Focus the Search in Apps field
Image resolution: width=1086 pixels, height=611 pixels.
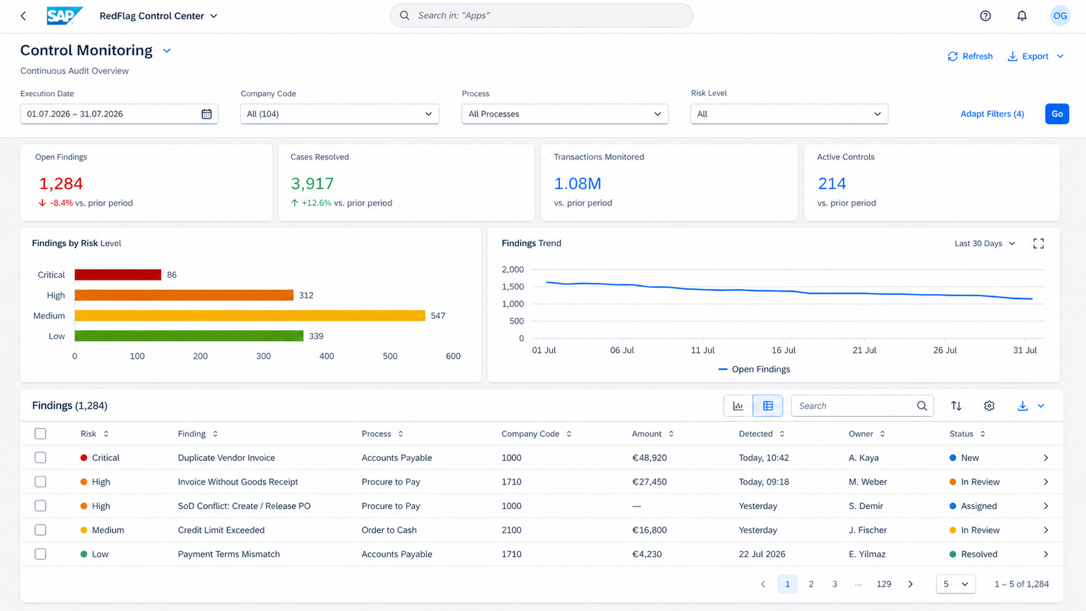pyautogui.click(x=541, y=16)
